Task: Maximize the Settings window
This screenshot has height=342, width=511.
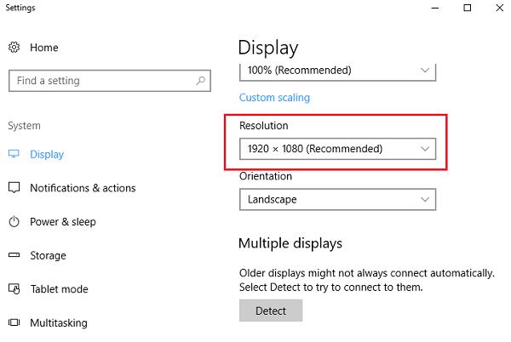Action: tap(467, 9)
